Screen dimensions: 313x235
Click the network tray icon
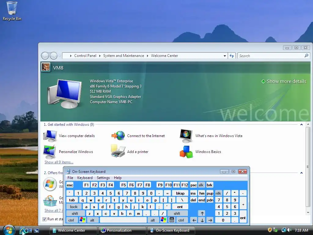coord(284,230)
